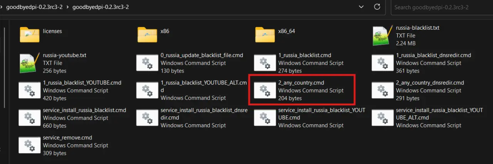Expand the address bar history dropdown
Viewport: 493px width, 164px height.
tap(361, 7)
